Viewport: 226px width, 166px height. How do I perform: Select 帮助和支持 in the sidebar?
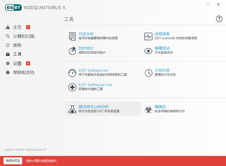pos(24,72)
